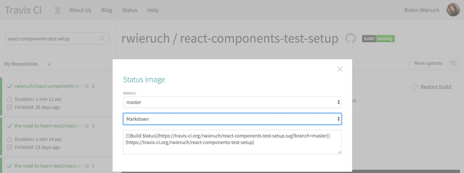Viewport: 464px width, 173px height.
Task: Click Duration: 1 min 14 sec text
Action: 38,139
